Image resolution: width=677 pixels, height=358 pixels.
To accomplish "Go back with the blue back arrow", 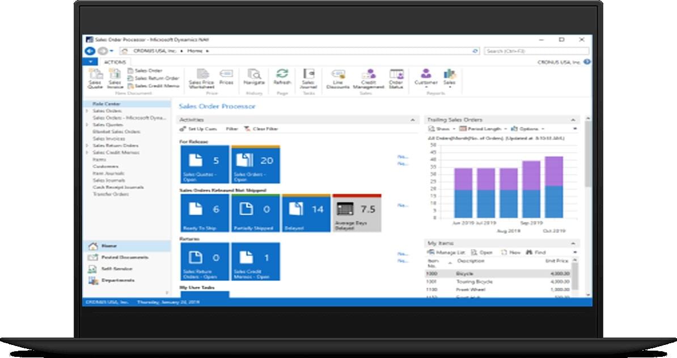I will [90, 51].
